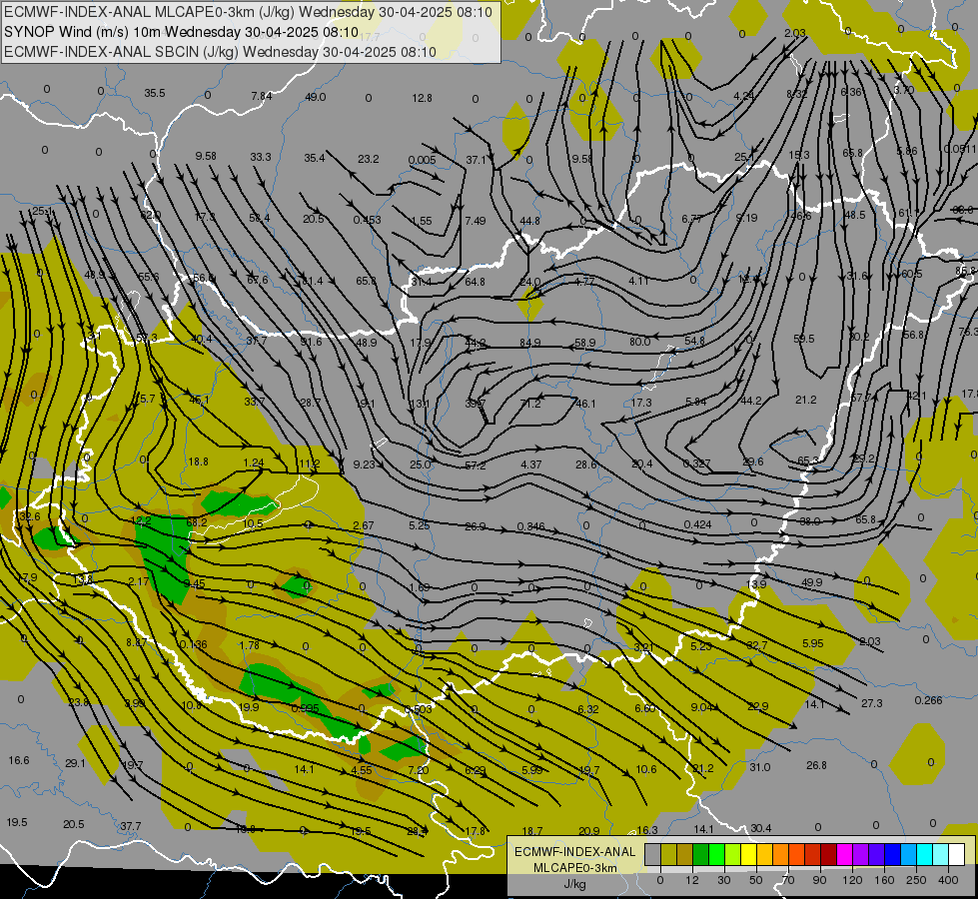Click the 0.327 value on the map
The image size is (978, 899).
pyautogui.click(x=696, y=463)
